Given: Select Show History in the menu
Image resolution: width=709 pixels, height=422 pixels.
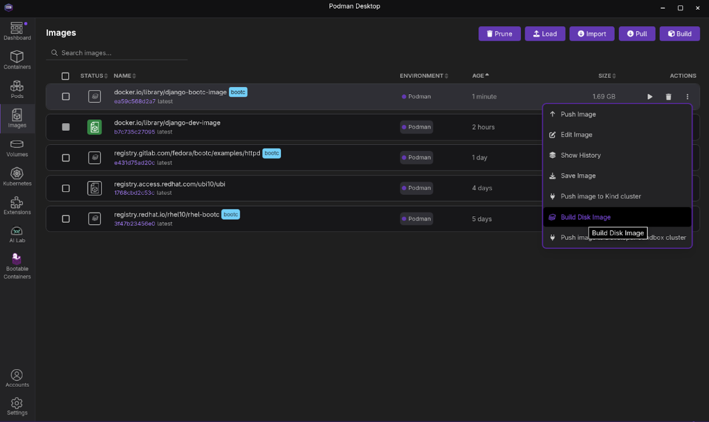Looking at the screenshot, I should 580,155.
